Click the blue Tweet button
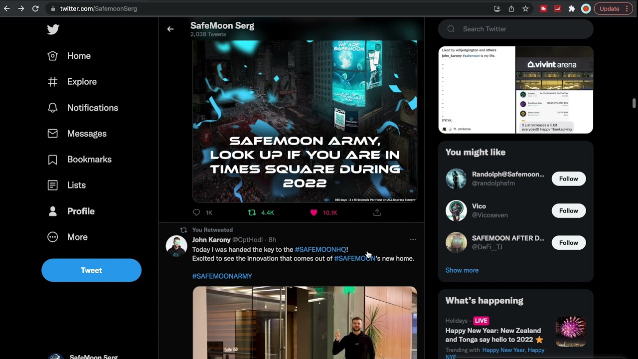The height and width of the screenshot is (359, 638). 91,270
